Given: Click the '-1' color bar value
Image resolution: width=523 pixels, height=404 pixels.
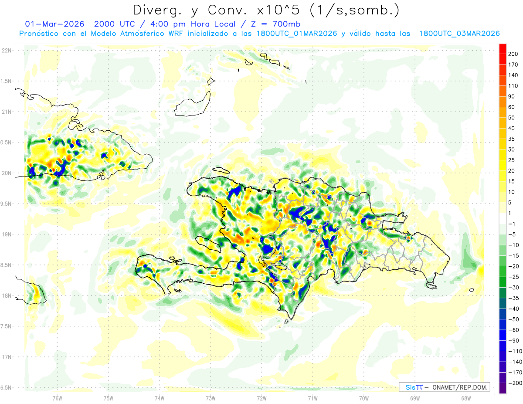Looking at the screenshot, I should [512, 224].
